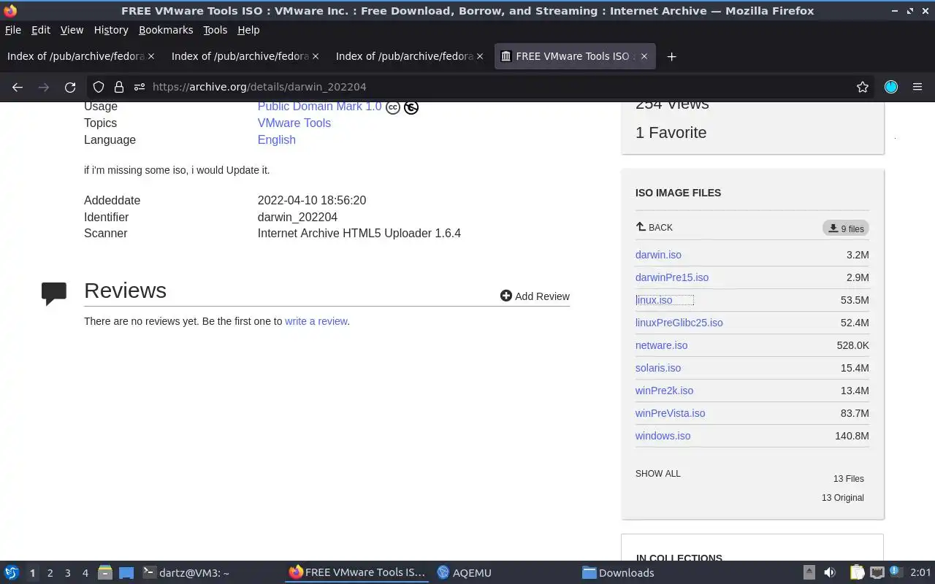This screenshot has width=935, height=584.
Task: Open the History menu
Action: (111, 30)
